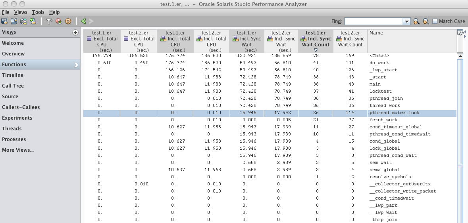
Task: Select the pthread_mutex_lock function row
Action: [x=270, y=113]
